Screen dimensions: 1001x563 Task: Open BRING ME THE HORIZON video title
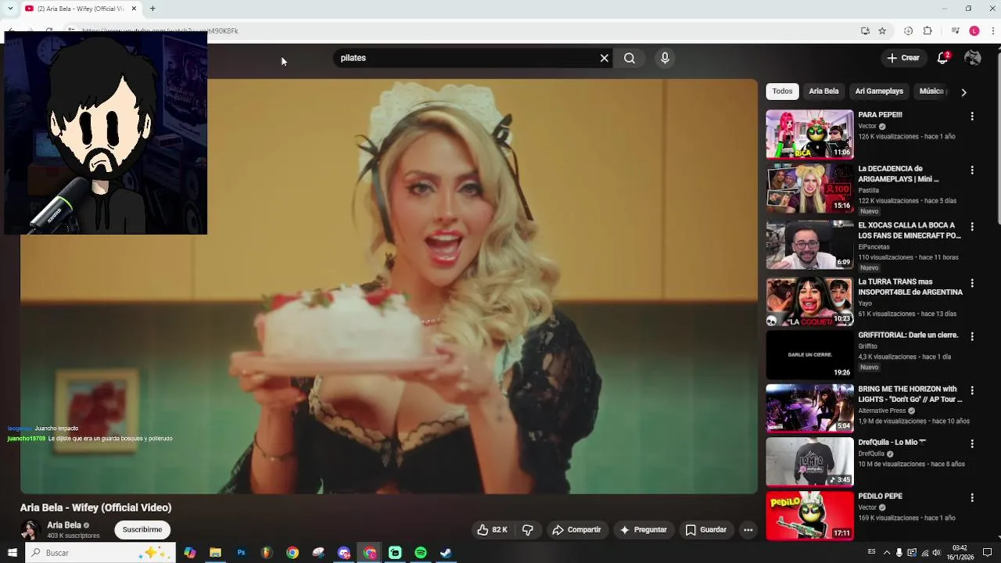click(910, 394)
